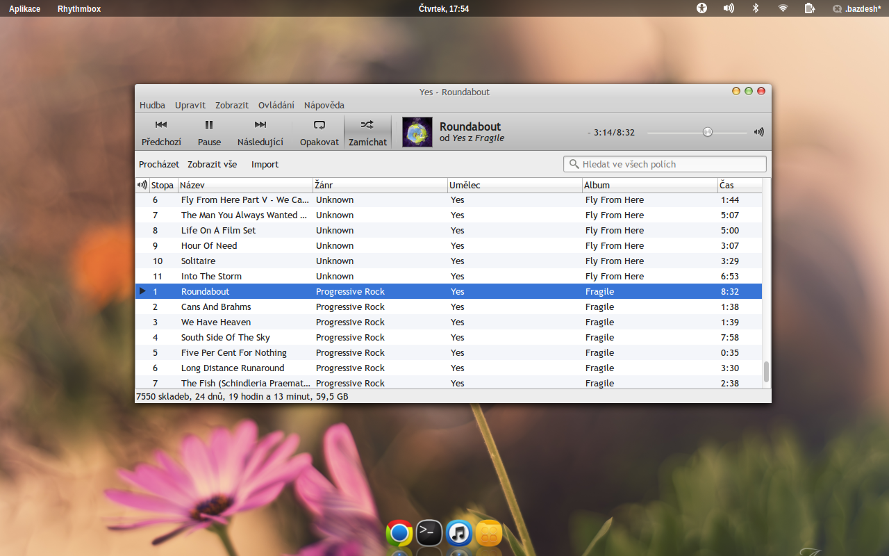Sort the list by the Album column
This screenshot has height=556, width=889.
click(650, 185)
